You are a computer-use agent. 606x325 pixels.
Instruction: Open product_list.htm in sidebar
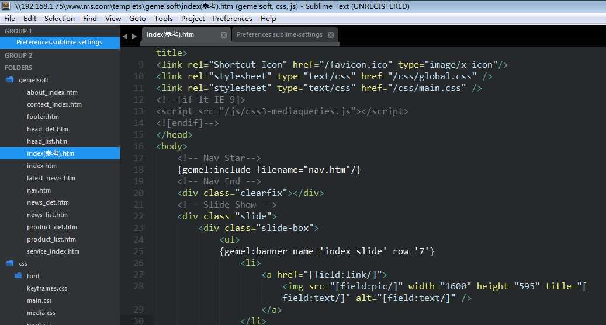tap(51, 239)
